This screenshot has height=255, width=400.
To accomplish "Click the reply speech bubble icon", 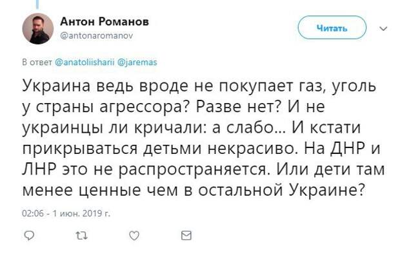I will [x=29, y=236].
